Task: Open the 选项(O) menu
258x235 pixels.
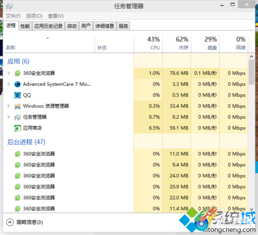Action: tap(34, 16)
